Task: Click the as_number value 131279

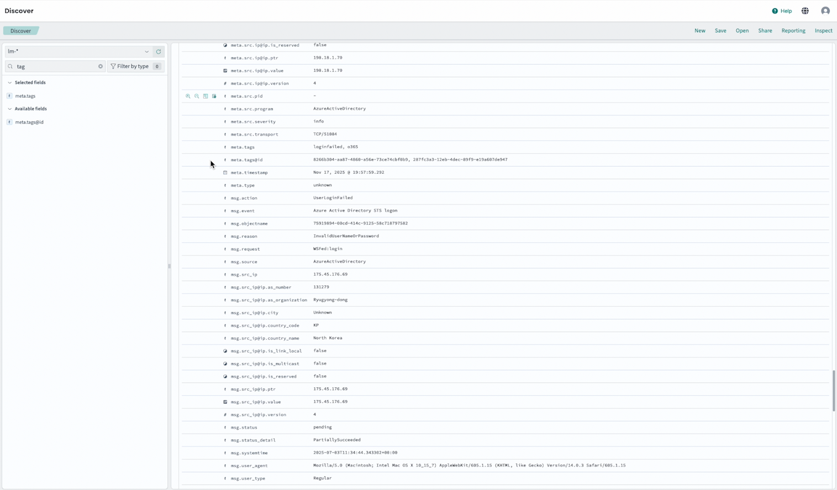Action: pyautogui.click(x=321, y=287)
